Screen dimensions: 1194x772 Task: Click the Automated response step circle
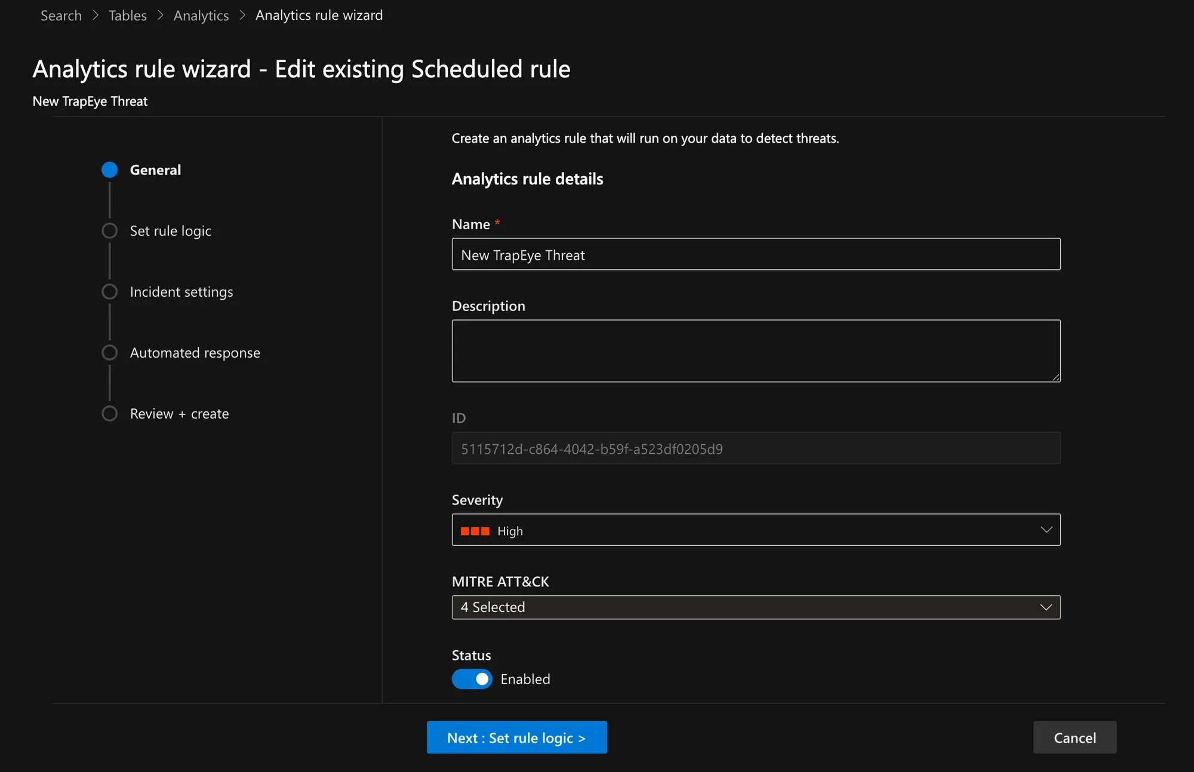110,353
